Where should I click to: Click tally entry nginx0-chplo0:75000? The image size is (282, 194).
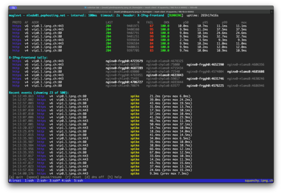(163, 65)
